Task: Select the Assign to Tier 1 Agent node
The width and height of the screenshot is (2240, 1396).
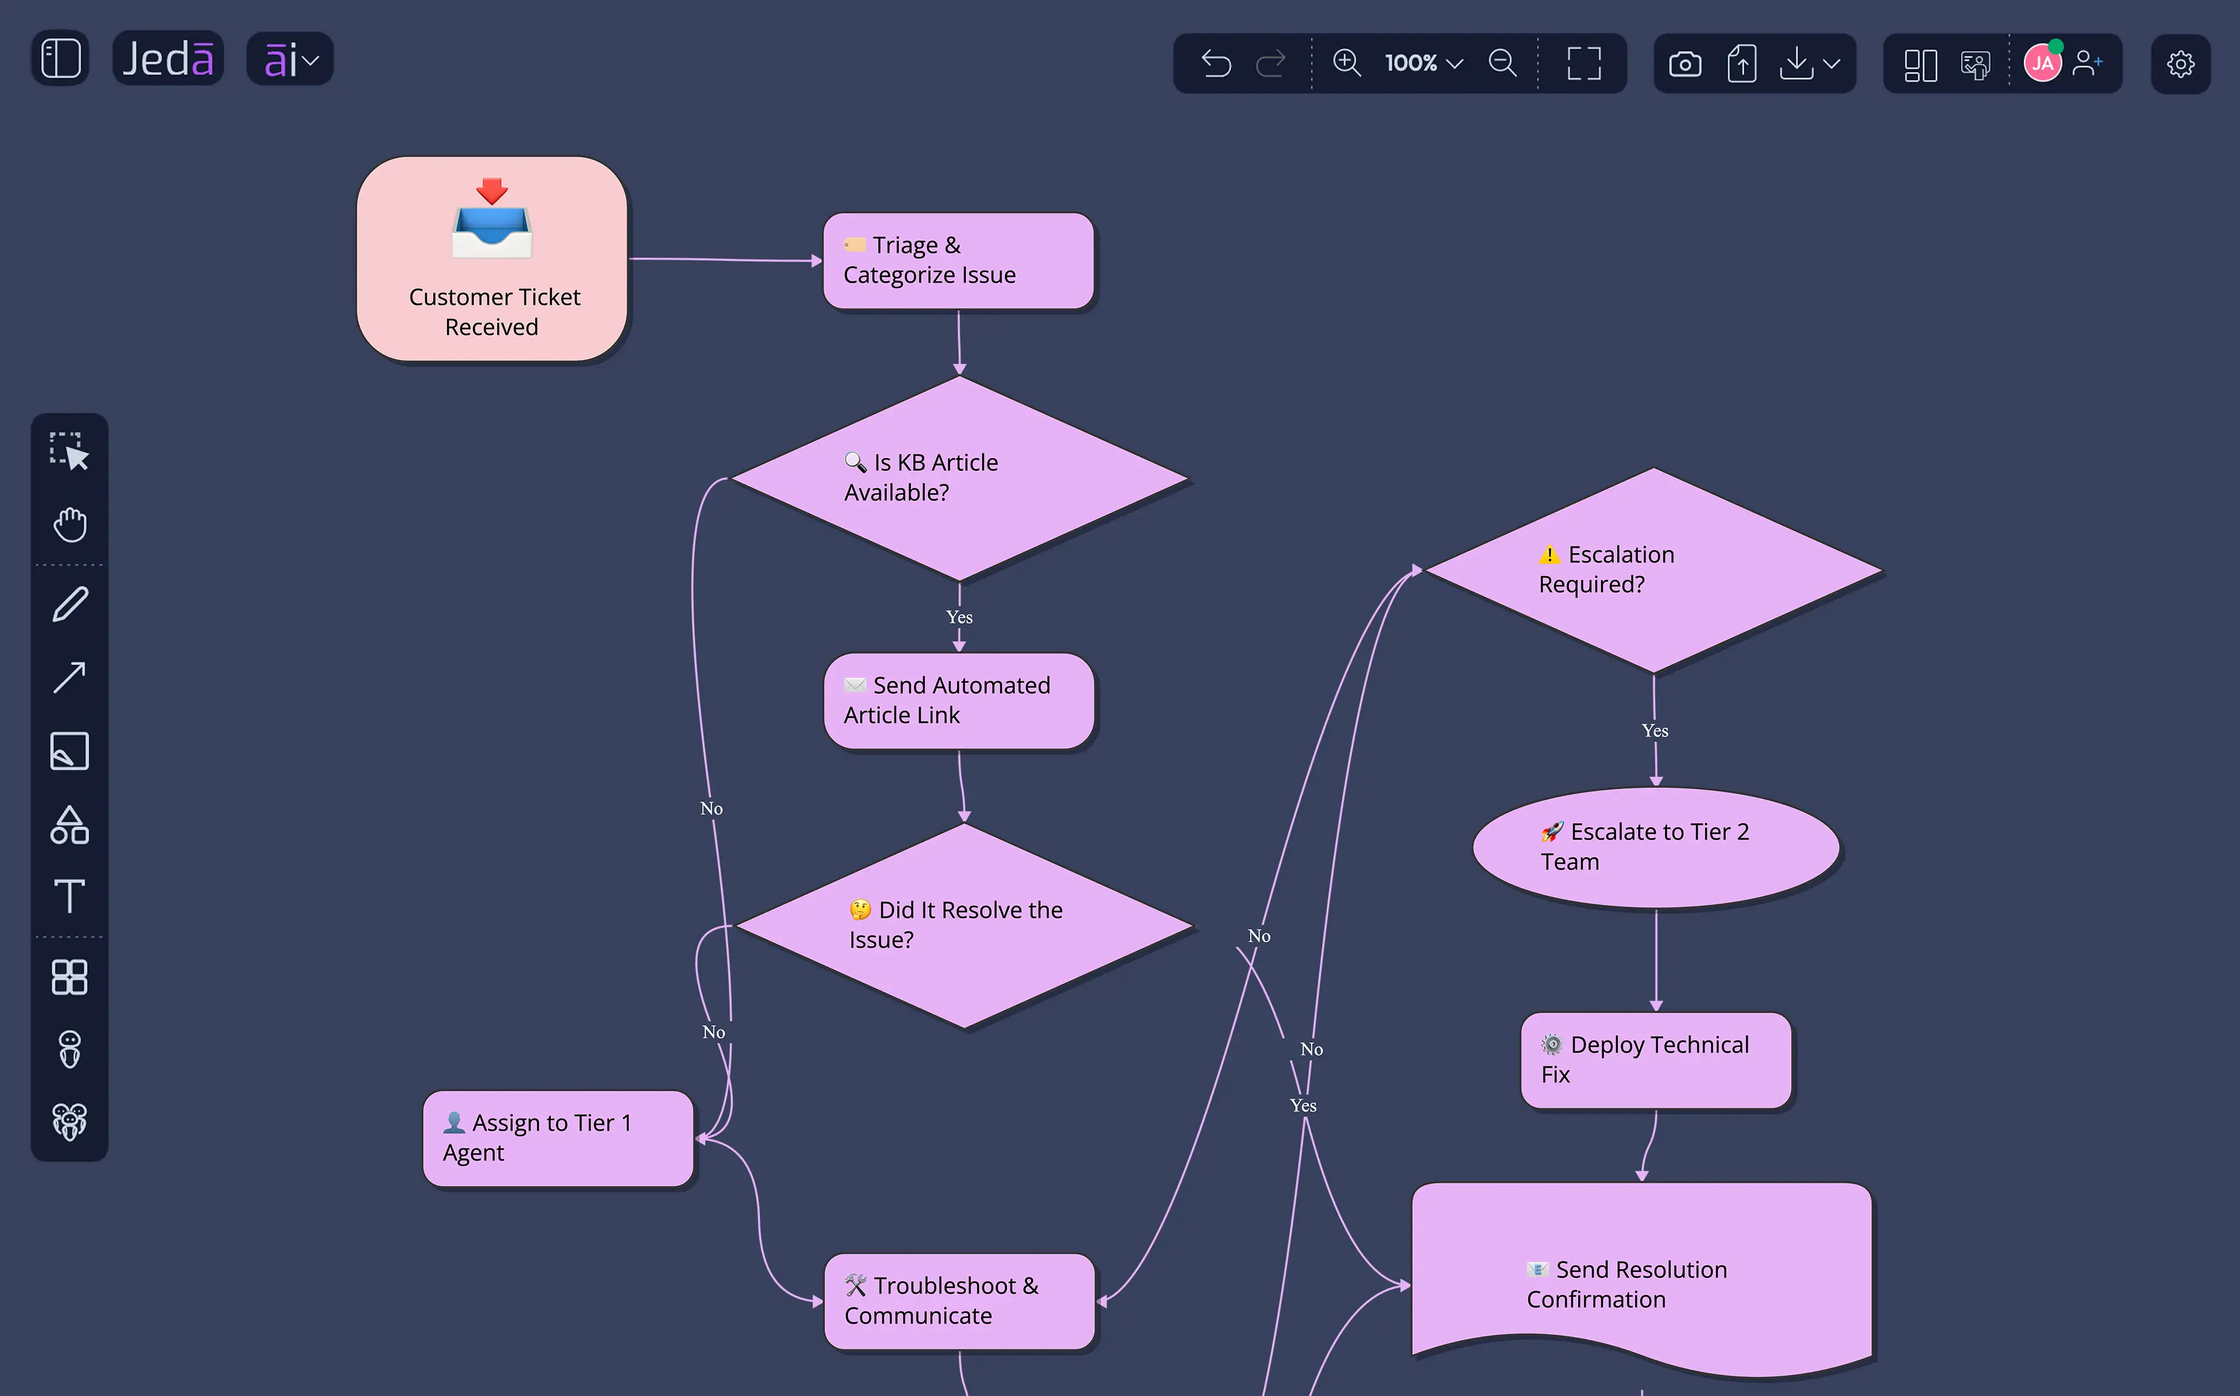Action: (x=558, y=1138)
